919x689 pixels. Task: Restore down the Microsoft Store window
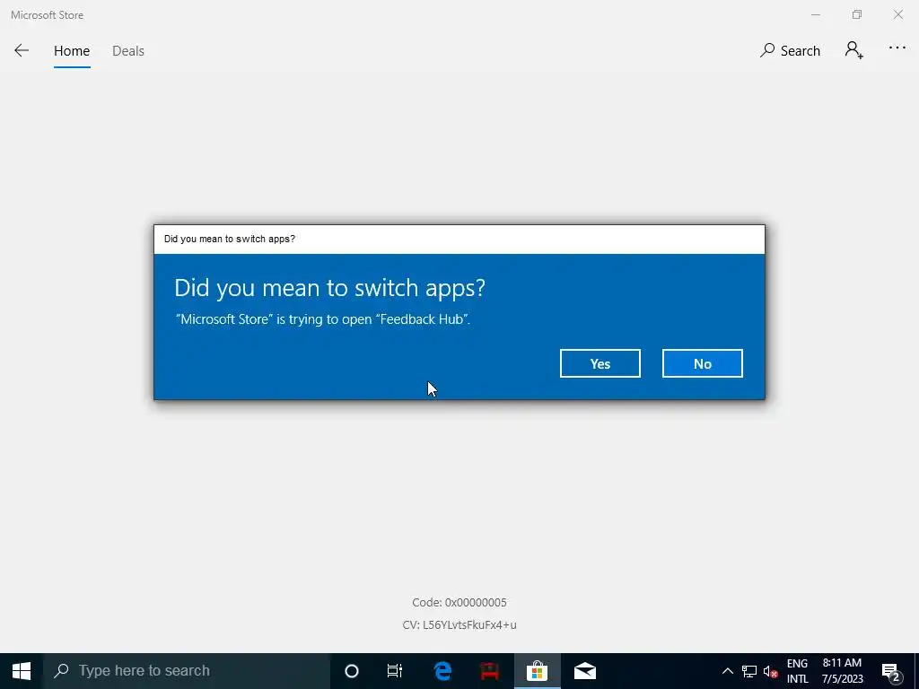(857, 14)
